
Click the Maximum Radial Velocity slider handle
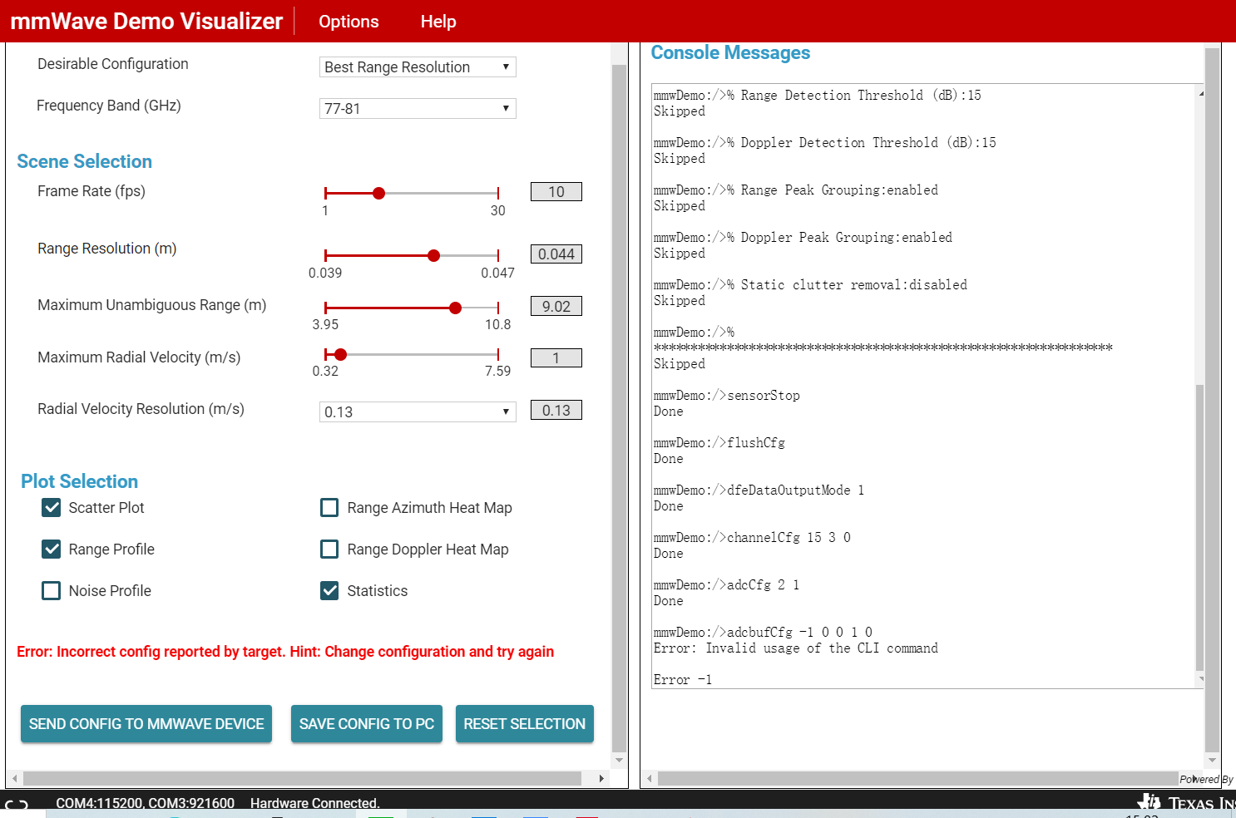[x=340, y=354]
